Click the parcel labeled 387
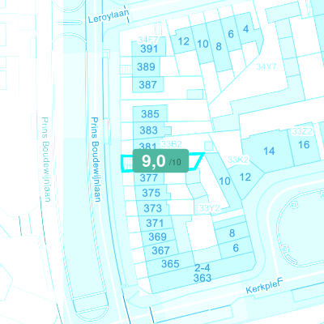This screenshot has width=324, height=324. 147,85
